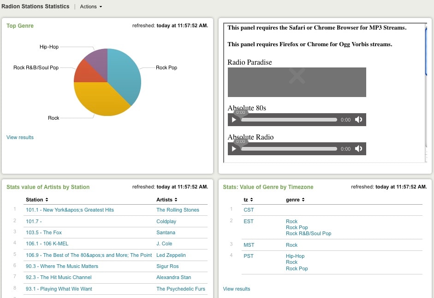
Task: Play the Absolute 80s audio stream
Action: click(234, 120)
